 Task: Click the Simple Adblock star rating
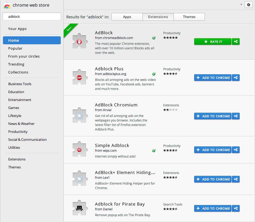coord(170,150)
